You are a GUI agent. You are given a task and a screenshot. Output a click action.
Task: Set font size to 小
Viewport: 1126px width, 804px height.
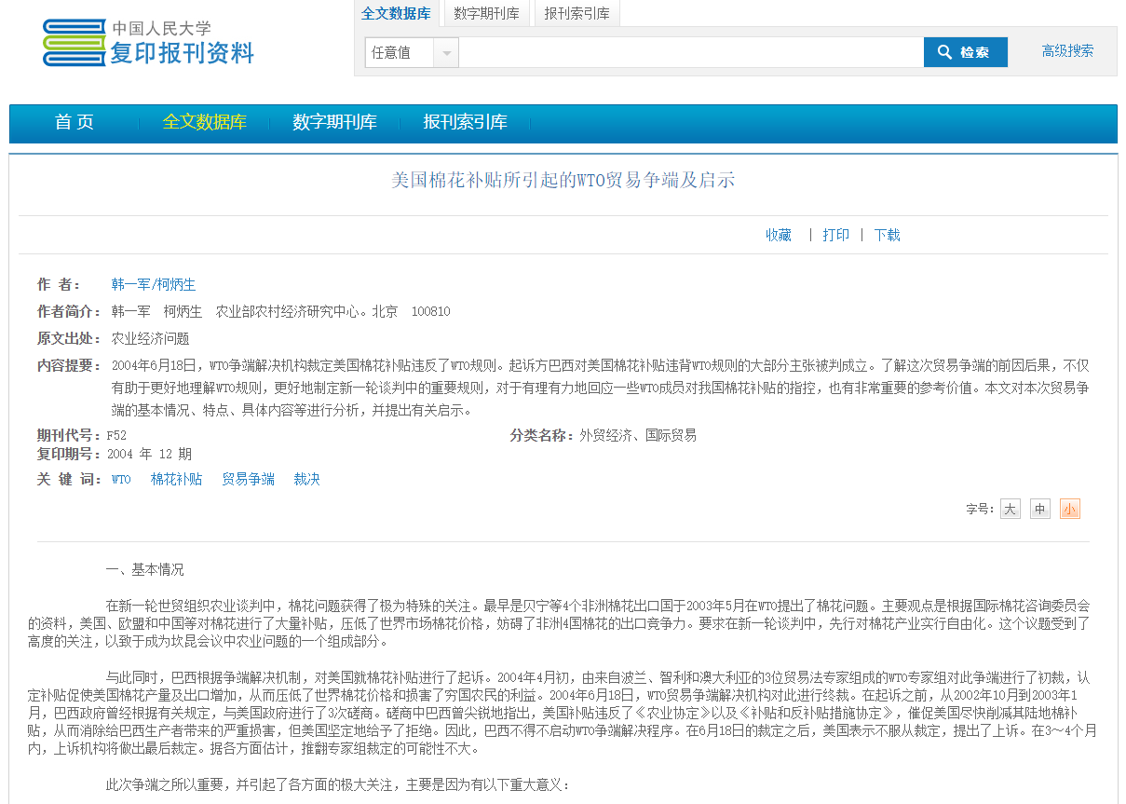pos(1069,509)
